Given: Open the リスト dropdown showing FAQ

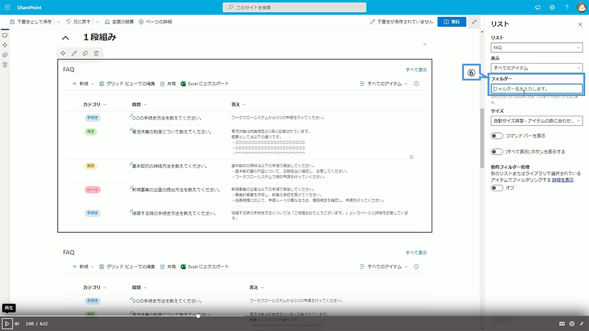Looking at the screenshot, I should tap(537, 48).
